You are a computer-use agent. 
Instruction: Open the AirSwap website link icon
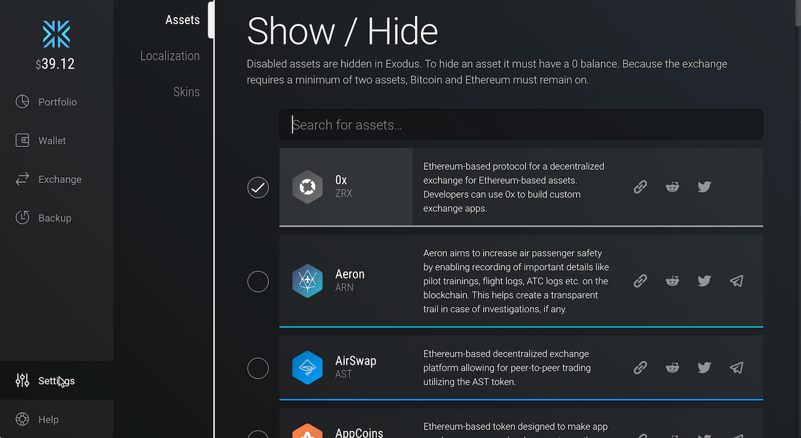[x=641, y=367]
